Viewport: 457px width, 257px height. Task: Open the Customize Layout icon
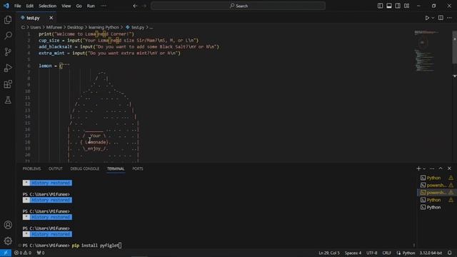pyautogui.click(x=406, y=6)
